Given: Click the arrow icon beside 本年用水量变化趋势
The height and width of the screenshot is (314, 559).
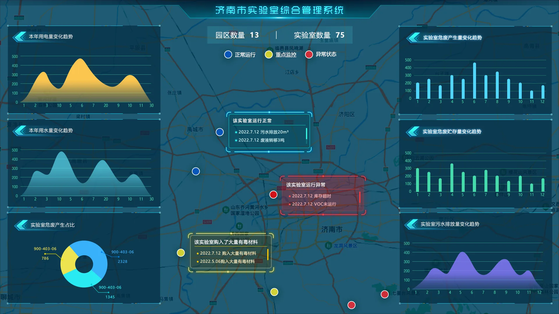Looking at the screenshot, I should [x=20, y=131].
